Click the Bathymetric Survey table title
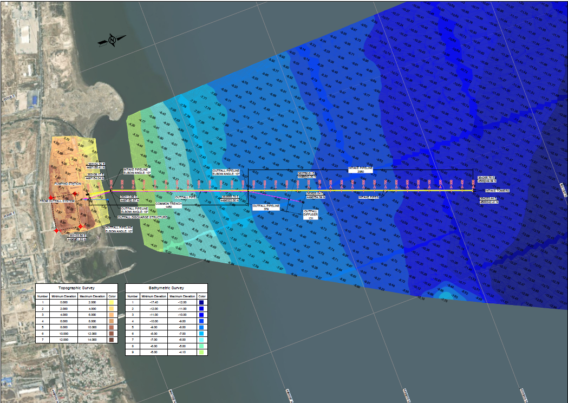Viewport: 568px width, 403px height. pos(166,288)
